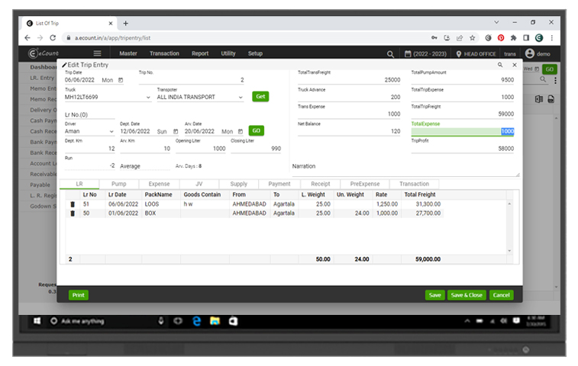578x366 pixels.
Task: Open the Arv. Date calendar picker
Action: [241, 131]
